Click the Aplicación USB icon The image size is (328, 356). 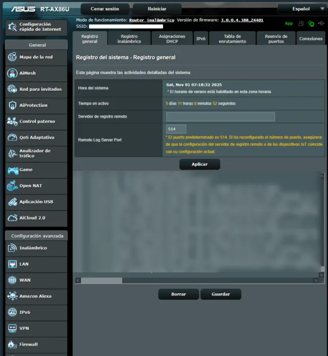click(x=12, y=202)
